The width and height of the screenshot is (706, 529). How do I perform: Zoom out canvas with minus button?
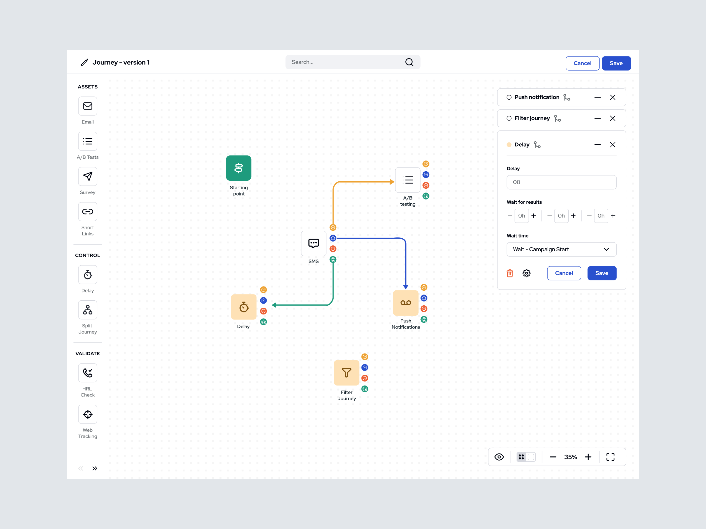pos(553,457)
